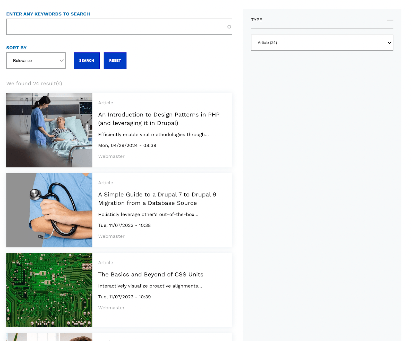Open the stethoscope nurse thumbnail
This screenshot has height=341, width=412.
coord(49,210)
